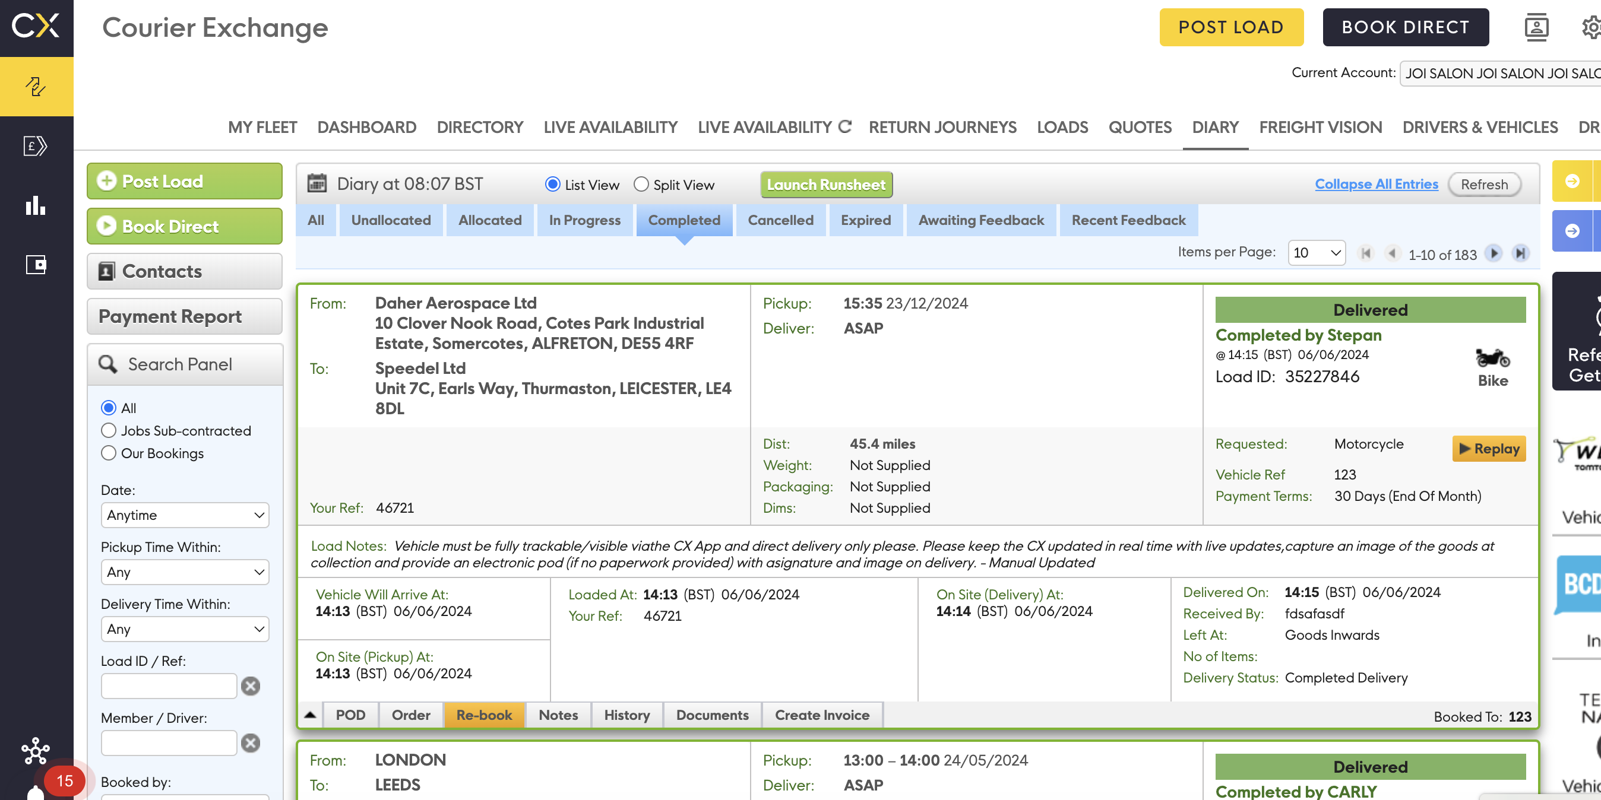Select the All radio option

click(108, 408)
